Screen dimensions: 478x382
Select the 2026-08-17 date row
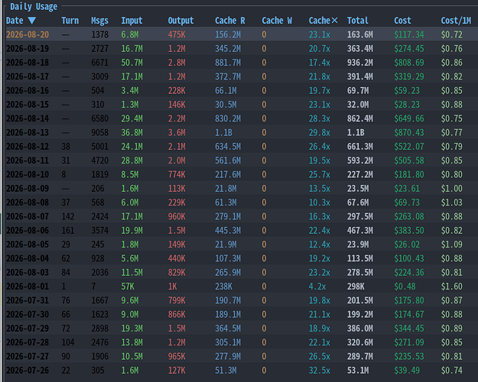[x=242, y=76]
